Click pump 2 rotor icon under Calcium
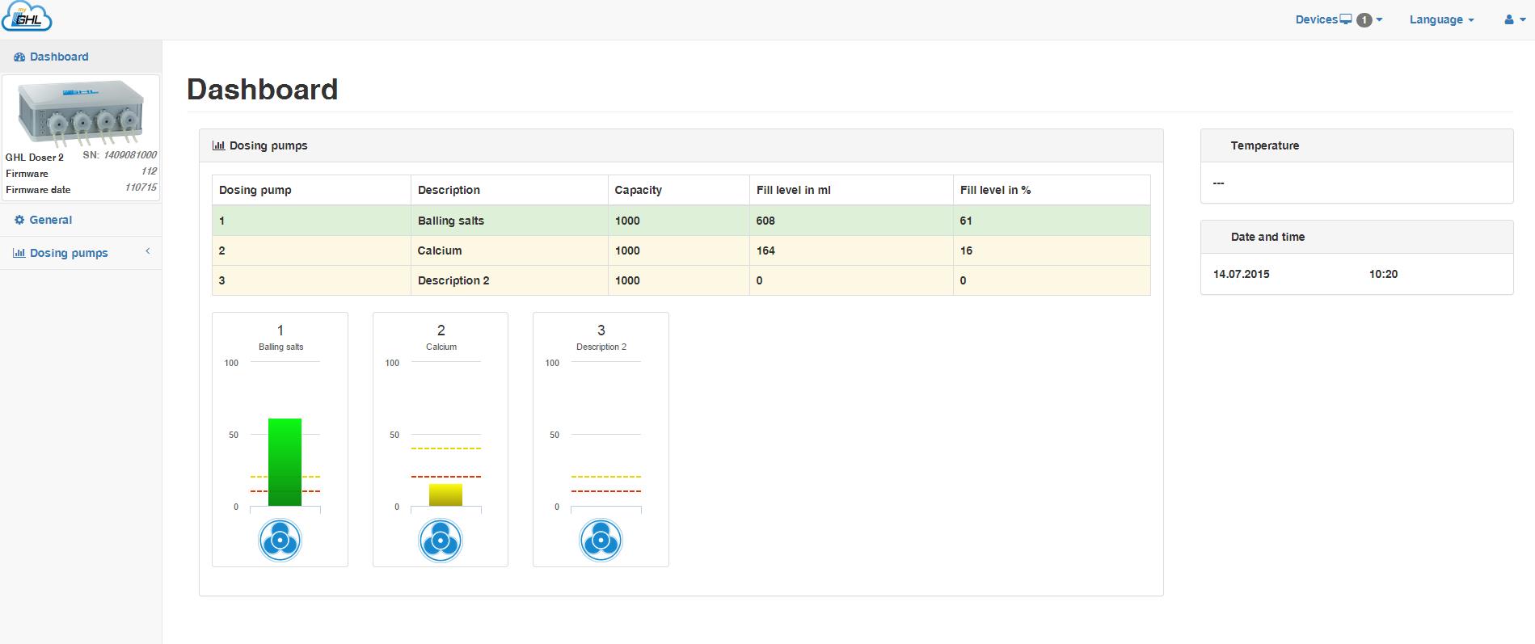Viewport: 1535px width, 644px height. point(441,541)
